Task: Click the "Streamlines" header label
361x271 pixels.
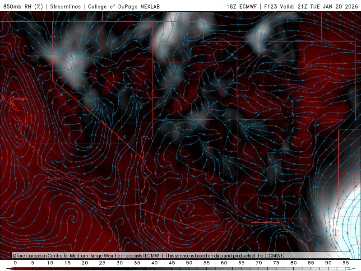Action: [x=65, y=6]
